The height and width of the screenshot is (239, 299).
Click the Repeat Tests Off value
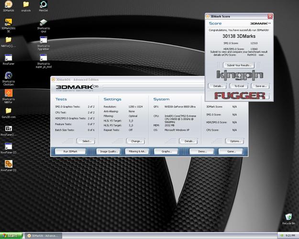pos(131,130)
